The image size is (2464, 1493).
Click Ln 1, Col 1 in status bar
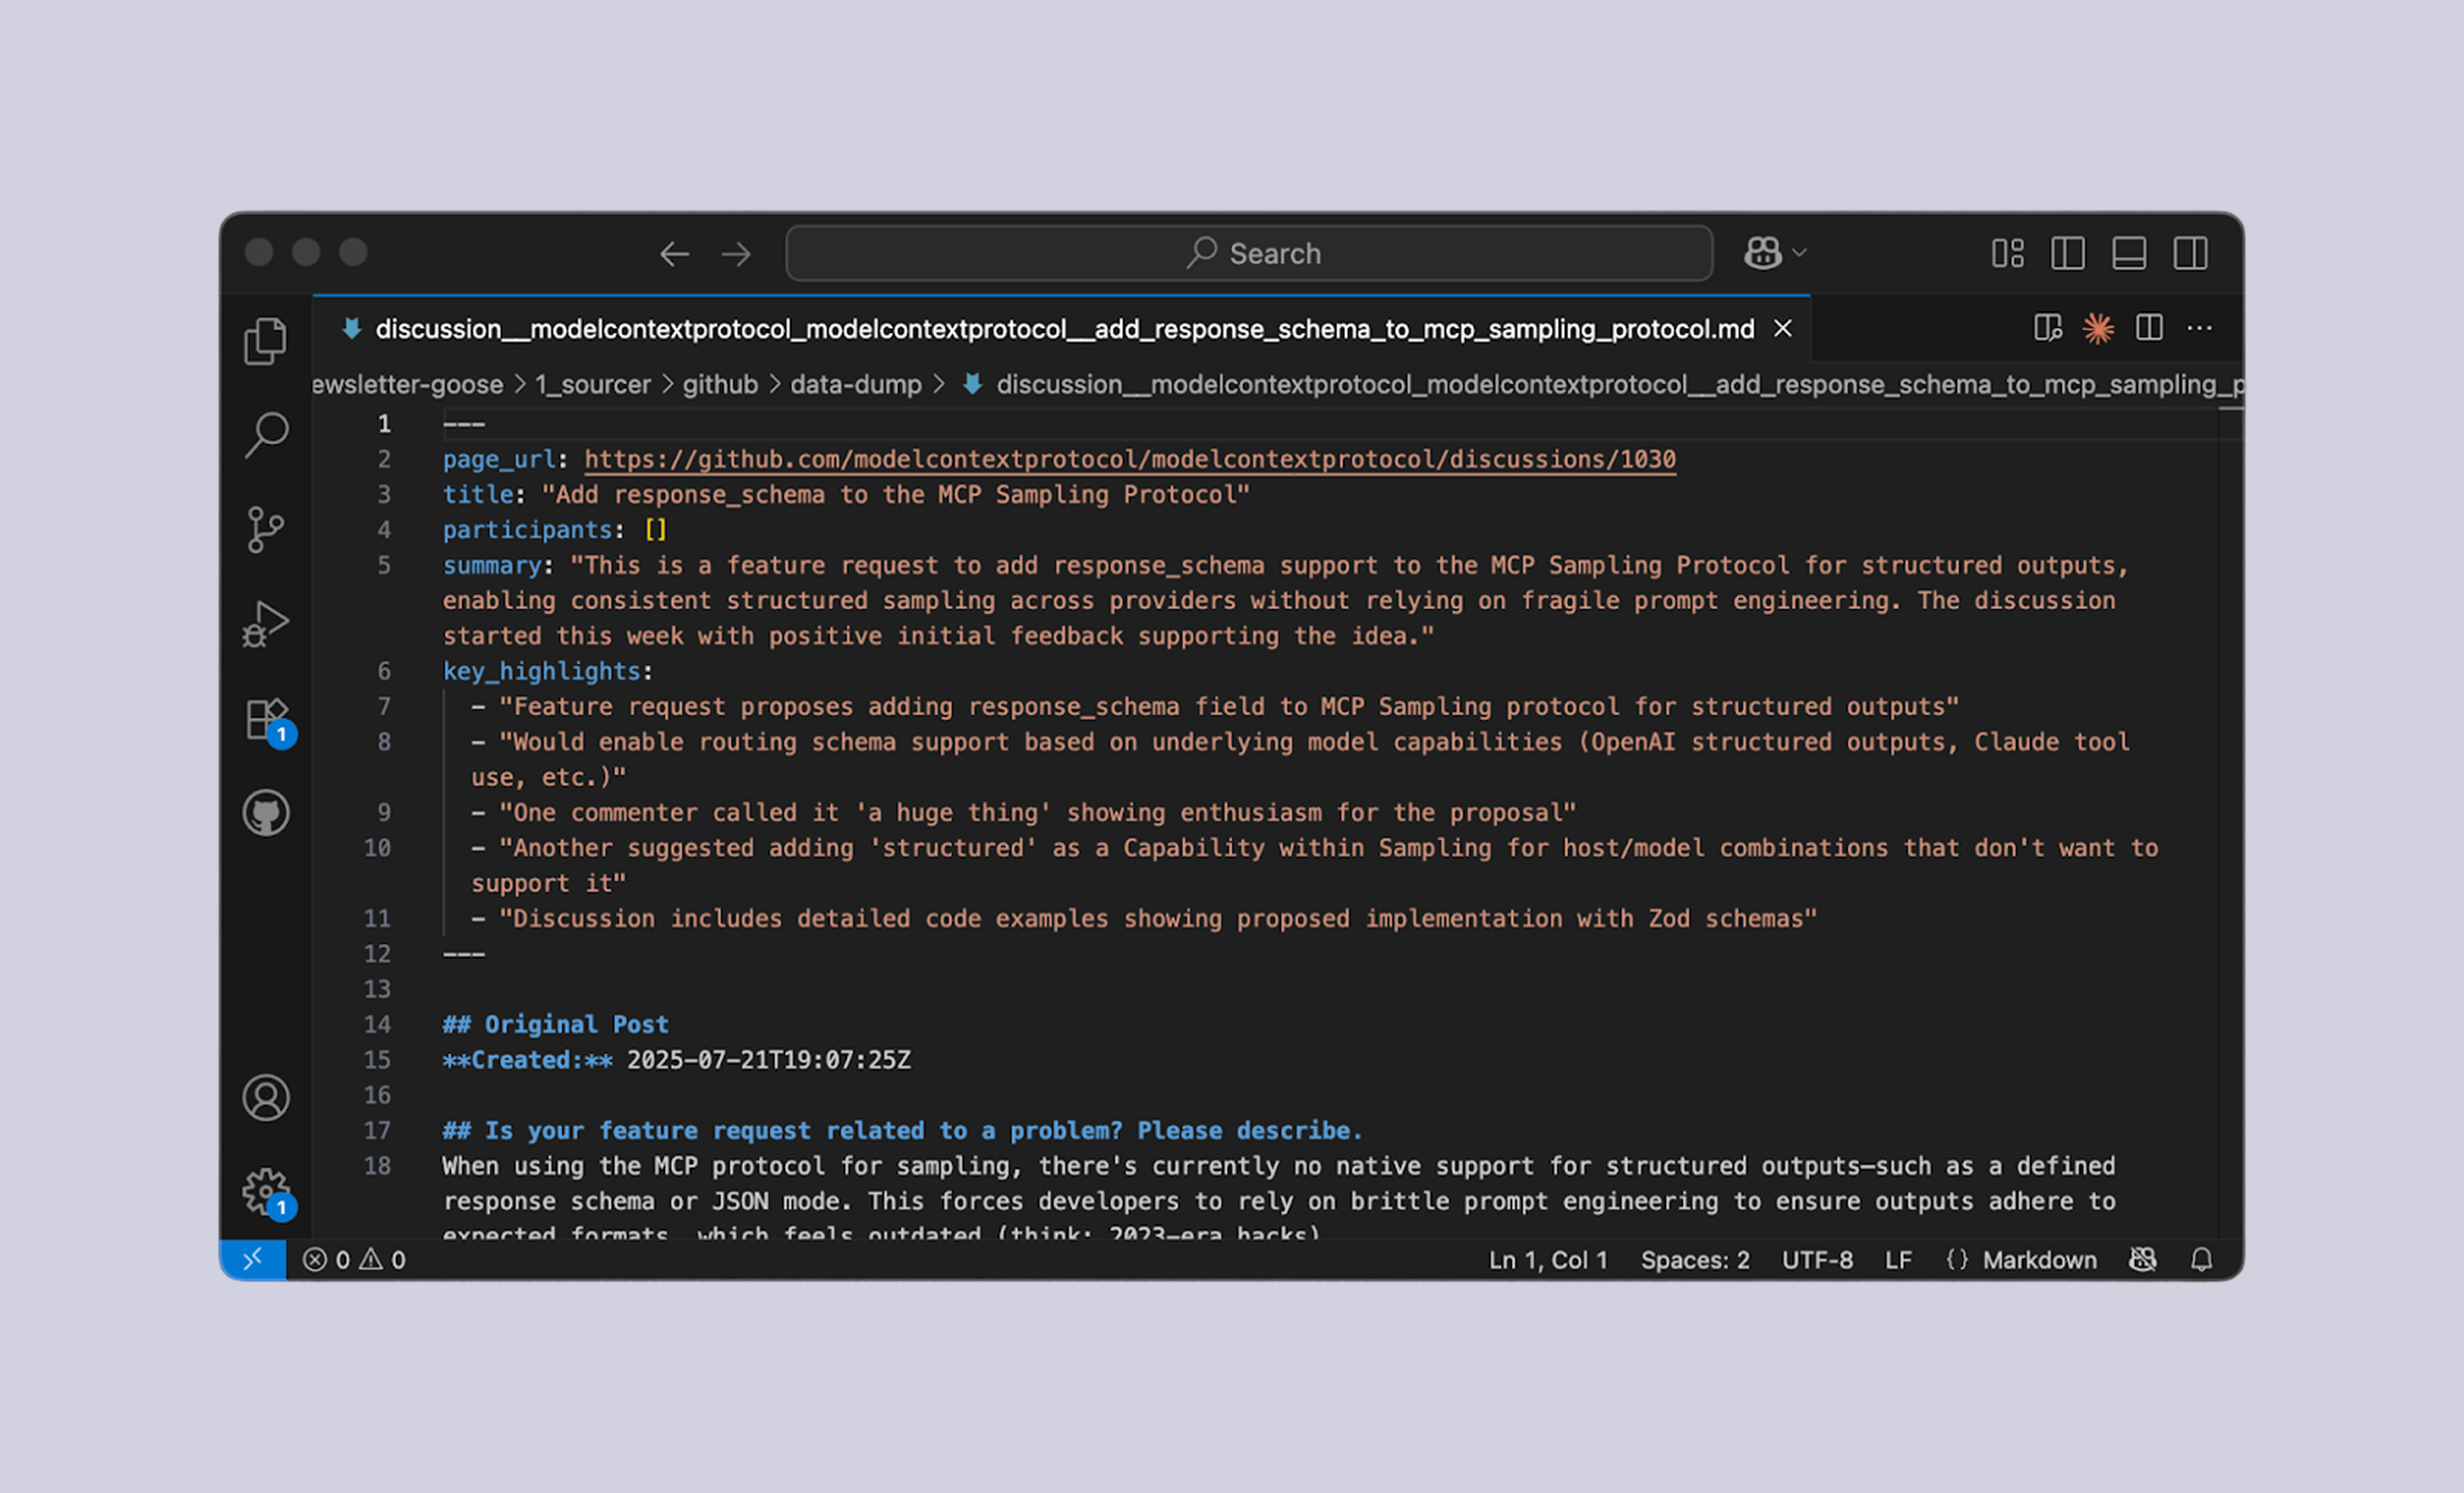1548,1260
